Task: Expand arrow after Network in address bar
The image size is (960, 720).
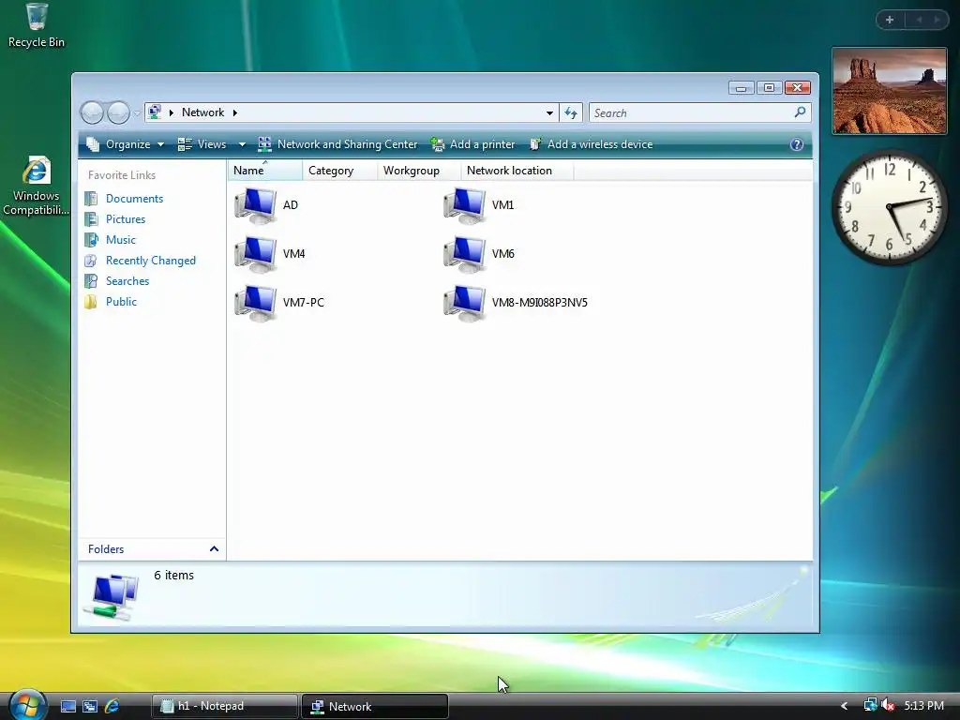Action: 234,112
